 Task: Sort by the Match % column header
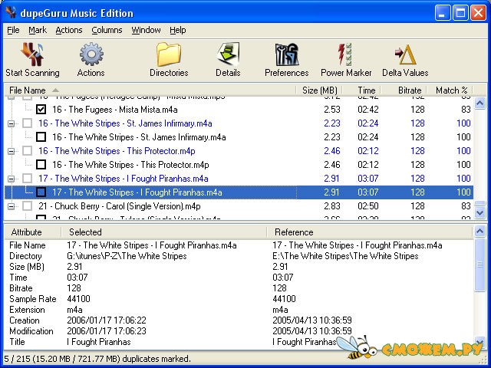coord(450,90)
